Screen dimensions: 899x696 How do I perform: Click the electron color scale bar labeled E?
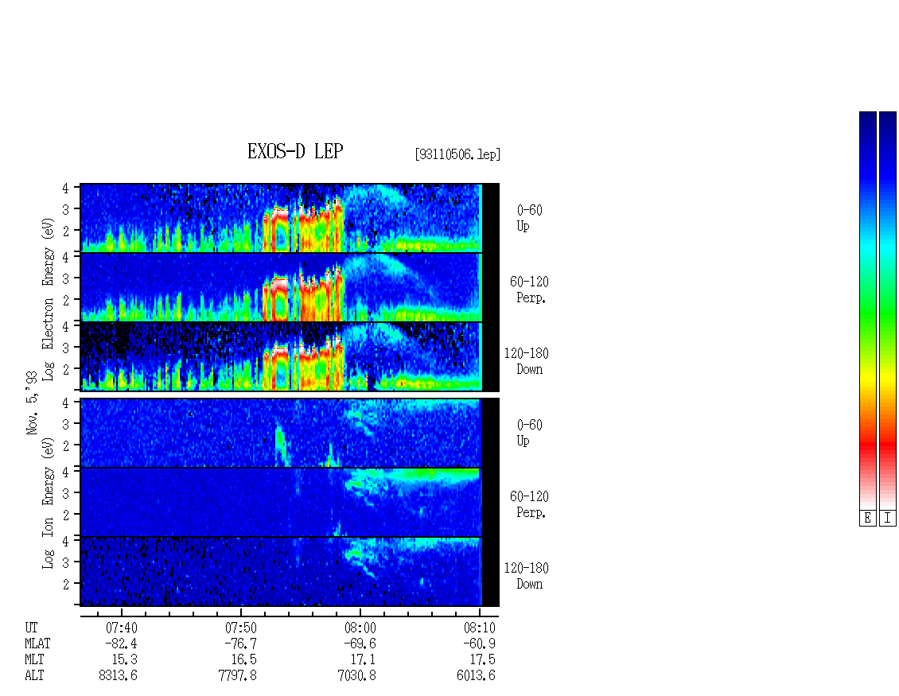[x=867, y=310]
